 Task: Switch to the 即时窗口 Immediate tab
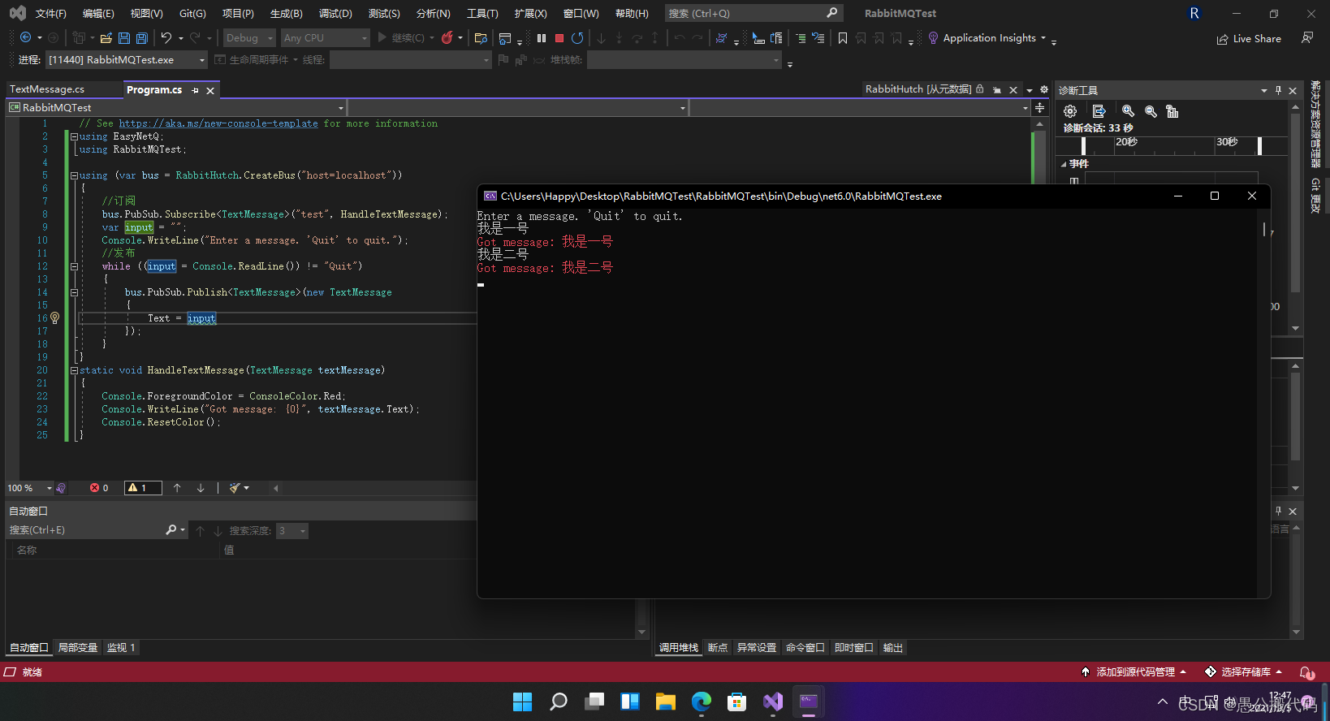click(854, 647)
